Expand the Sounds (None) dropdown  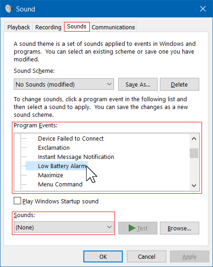(x=64, y=227)
